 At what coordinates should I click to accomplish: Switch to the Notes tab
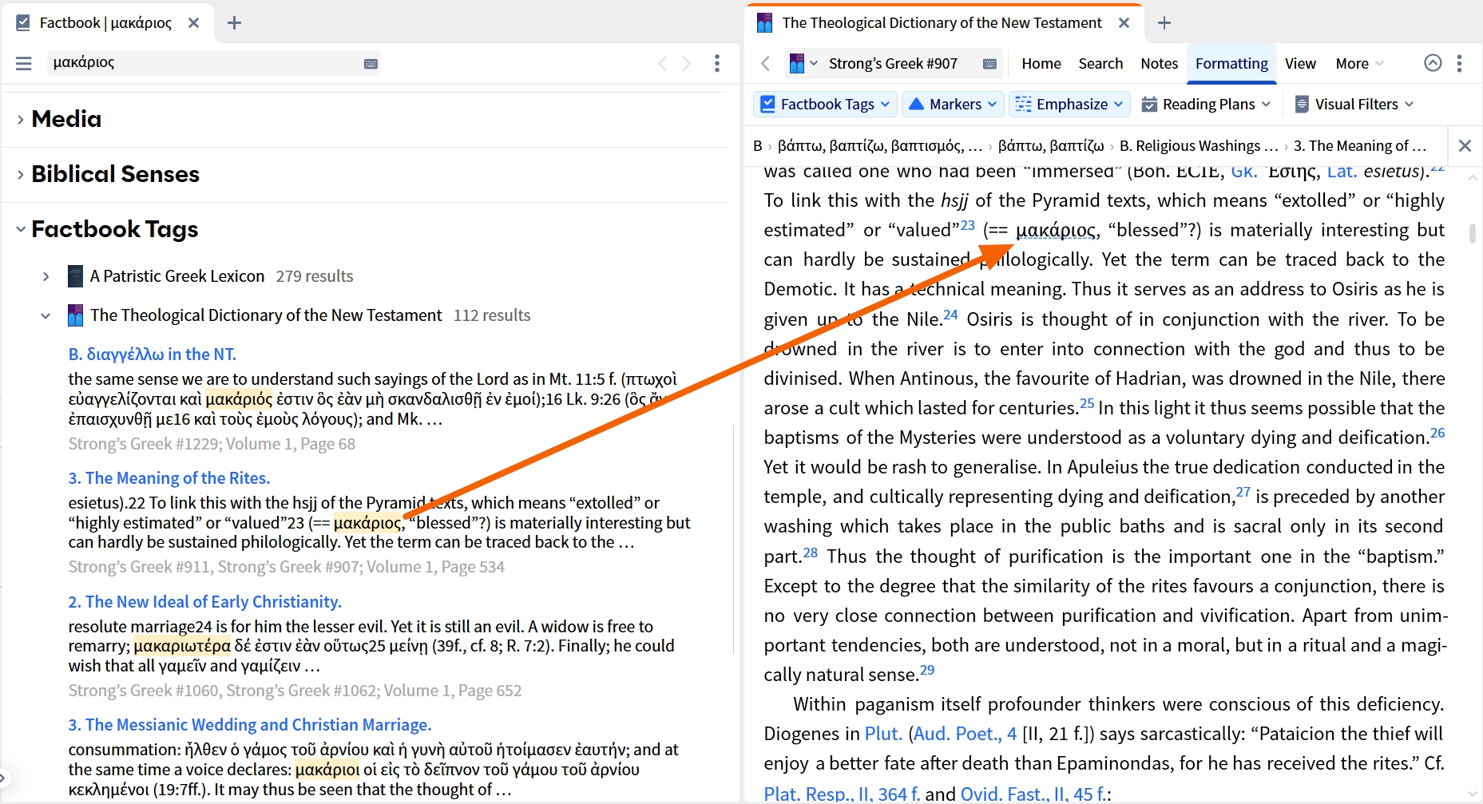pos(1159,63)
